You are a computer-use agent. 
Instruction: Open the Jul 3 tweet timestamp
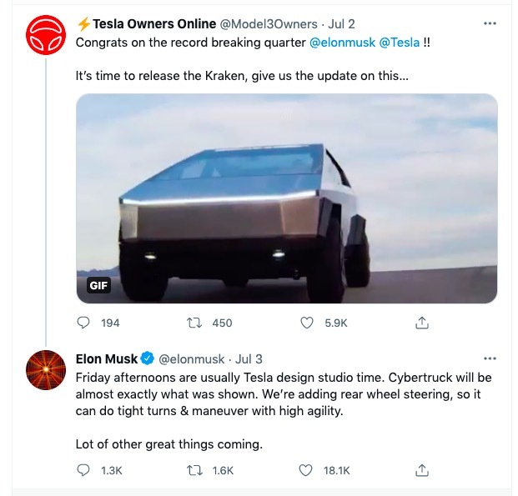pos(249,358)
